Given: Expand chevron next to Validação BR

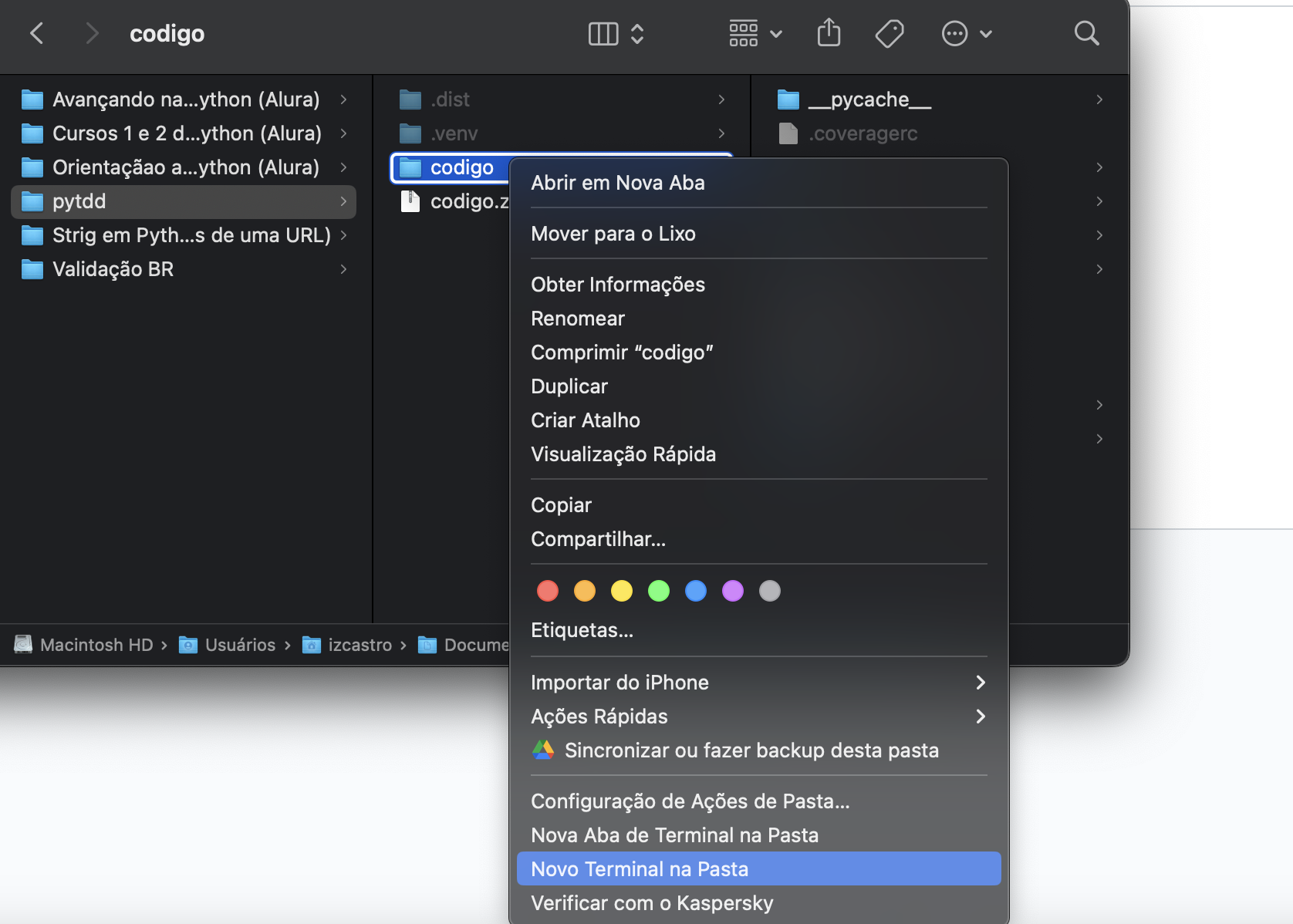Looking at the screenshot, I should (343, 269).
